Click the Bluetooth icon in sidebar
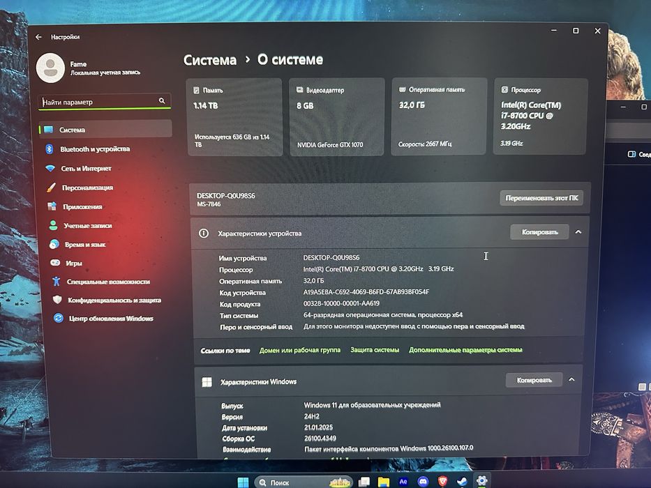The height and width of the screenshot is (488, 651). pyautogui.click(x=49, y=149)
